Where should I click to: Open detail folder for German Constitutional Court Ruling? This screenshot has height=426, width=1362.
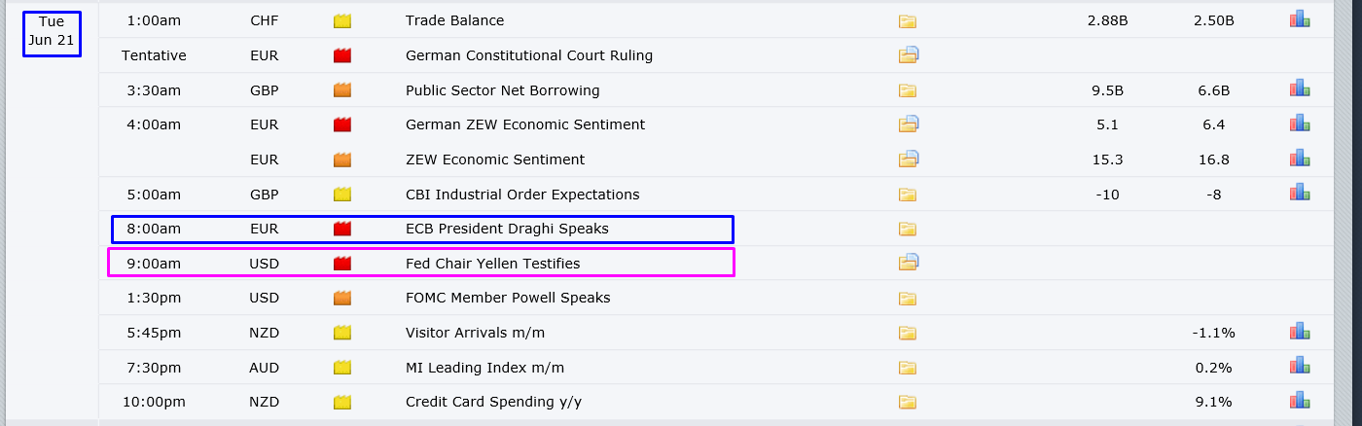point(909,55)
